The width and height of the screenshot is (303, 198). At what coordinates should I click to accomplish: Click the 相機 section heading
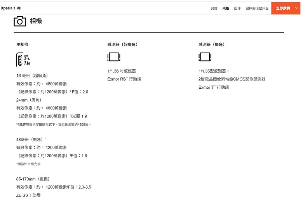[x=36, y=21]
